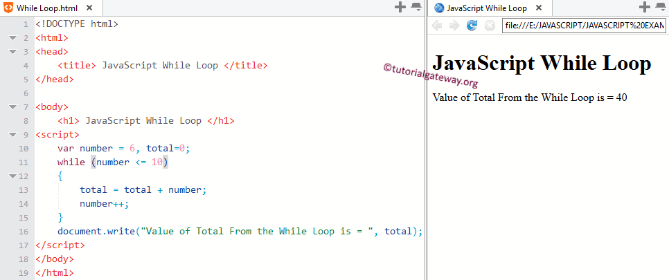Screen dimensions: 669x280
Task: Click the JavaScript While Loop heading in preview
Action: click(x=542, y=64)
